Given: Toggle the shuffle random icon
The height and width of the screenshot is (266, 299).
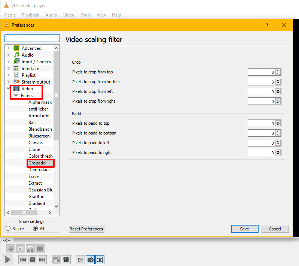Looking at the screenshot, I should pyautogui.click(x=100, y=260).
